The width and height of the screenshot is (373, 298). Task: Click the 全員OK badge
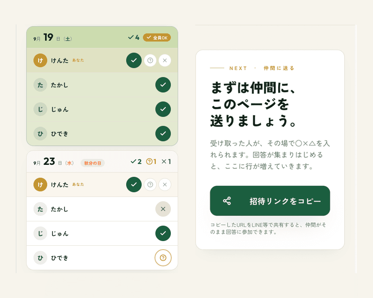click(157, 38)
